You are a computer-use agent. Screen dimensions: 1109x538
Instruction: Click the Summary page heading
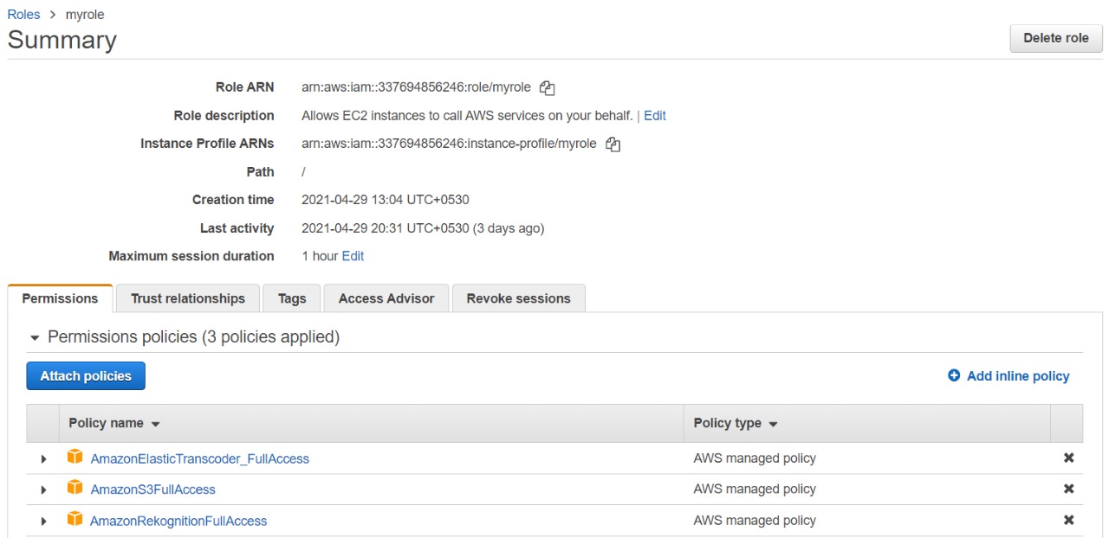click(62, 40)
